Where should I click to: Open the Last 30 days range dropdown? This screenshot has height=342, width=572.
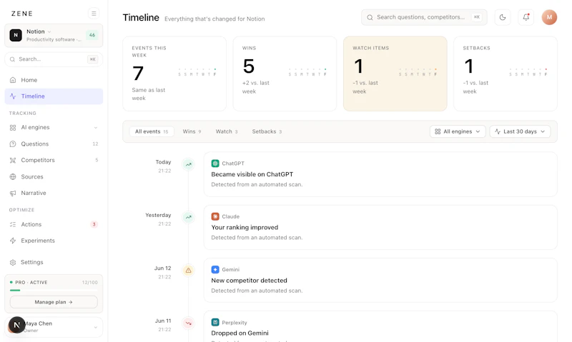(x=520, y=131)
